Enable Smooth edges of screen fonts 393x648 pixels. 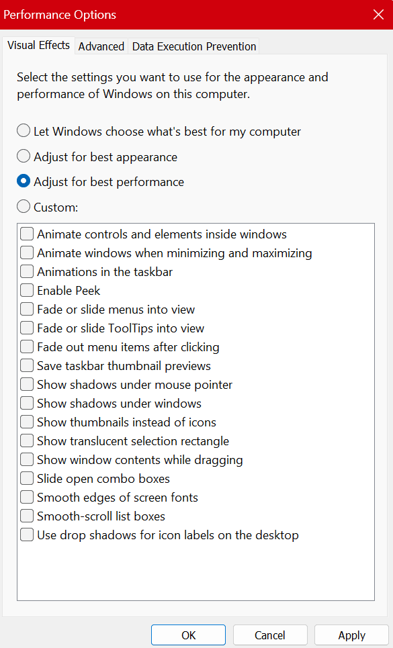(26, 497)
